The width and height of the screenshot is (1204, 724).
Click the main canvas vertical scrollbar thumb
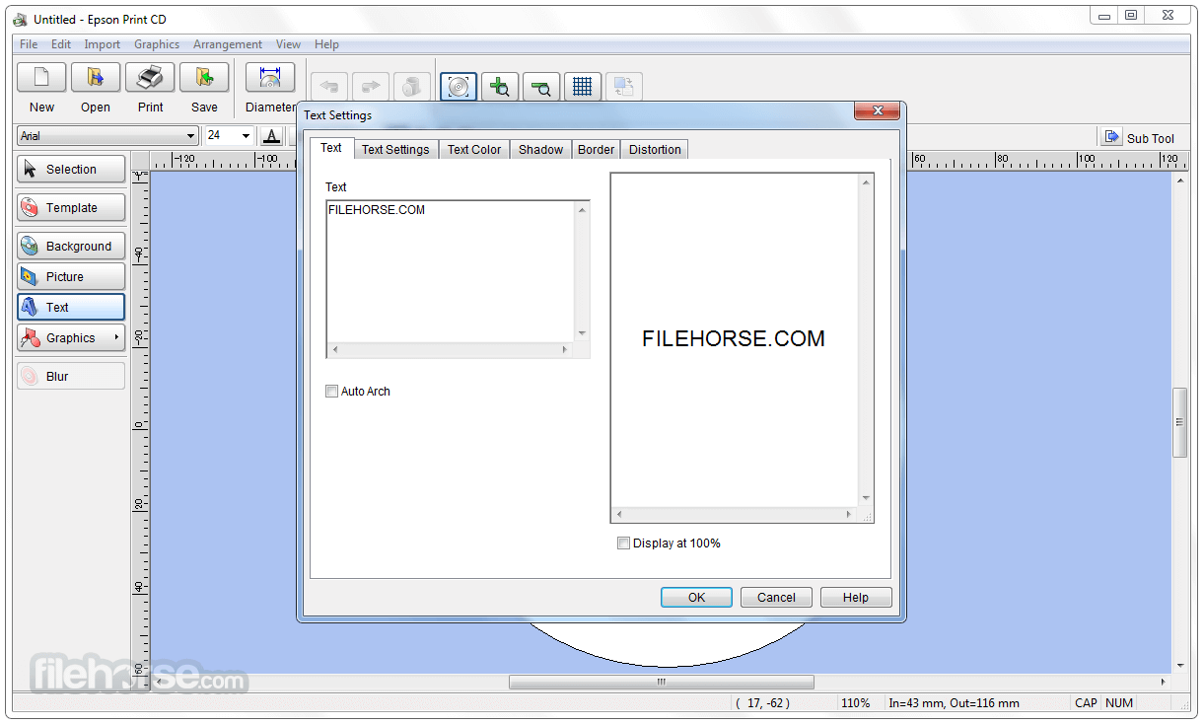pyautogui.click(x=1179, y=422)
